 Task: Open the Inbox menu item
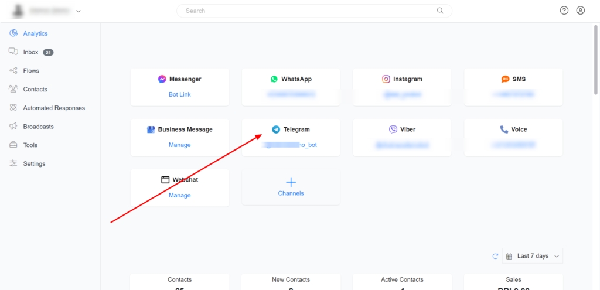pos(30,52)
